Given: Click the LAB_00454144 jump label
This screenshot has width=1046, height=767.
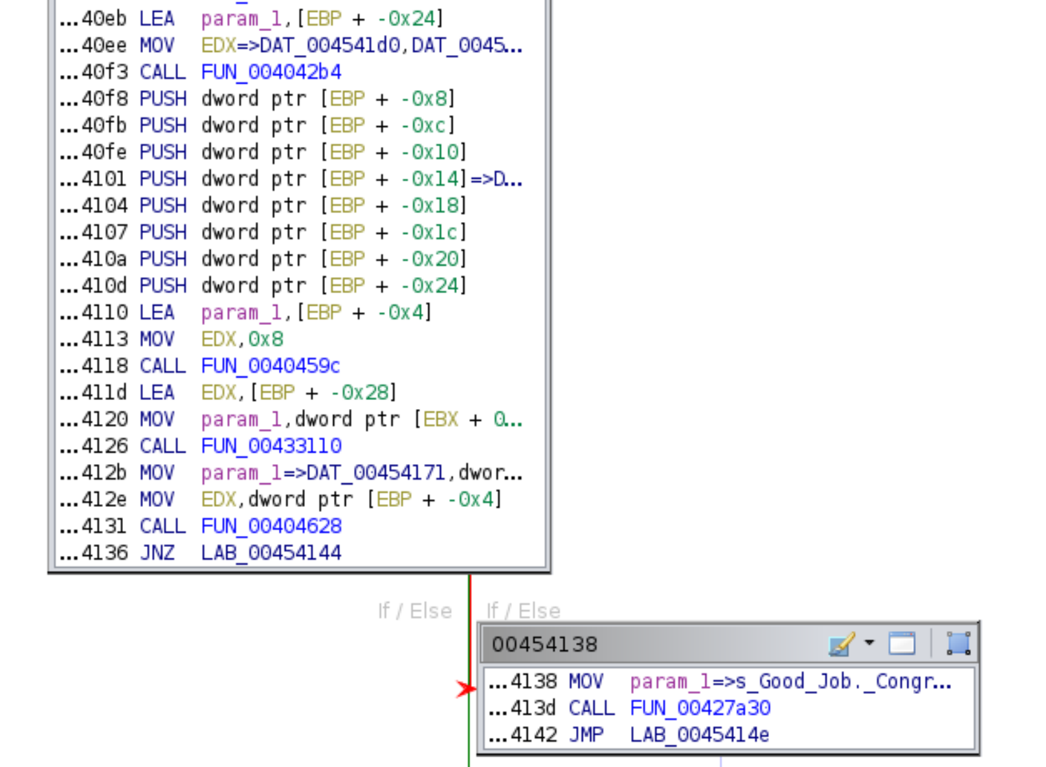Looking at the screenshot, I should click(271, 553).
